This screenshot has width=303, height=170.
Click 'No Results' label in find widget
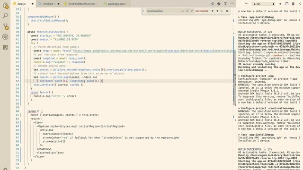coord(202,11)
